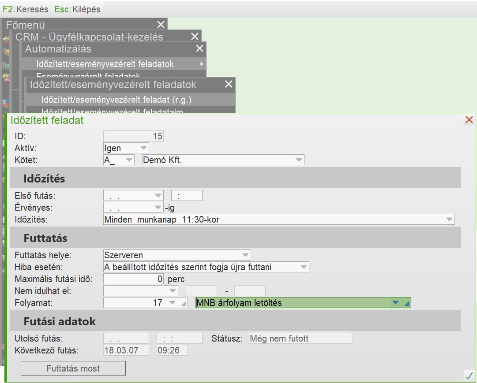The width and height of the screenshot is (477, 383).
Task: Click the green checkmark confirm icon
Action: coord(469,376)
